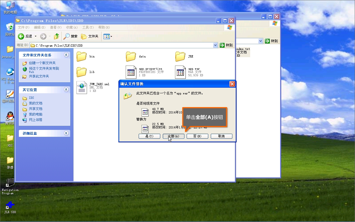Collapse the 其它位置 panel
The width and height of the screenshot is (355, 222).
(x=66, y=90)
